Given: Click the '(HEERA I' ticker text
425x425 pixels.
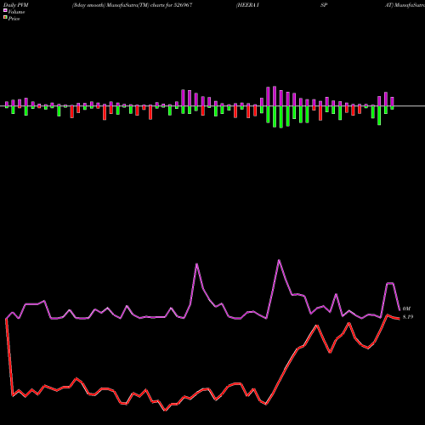Looking at the screenshot, I should [x=247, y=5].
